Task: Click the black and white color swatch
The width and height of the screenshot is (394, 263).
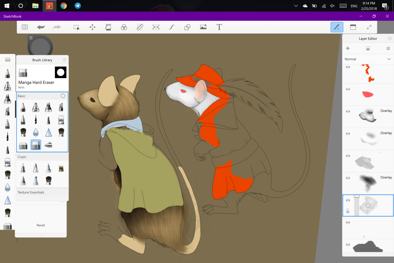Action: [61, 72]
